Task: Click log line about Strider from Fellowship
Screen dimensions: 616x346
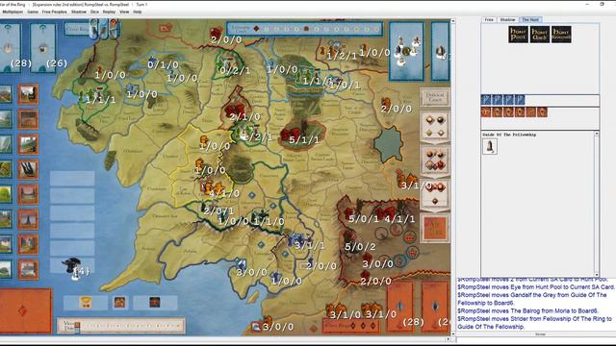Action: 534,323
